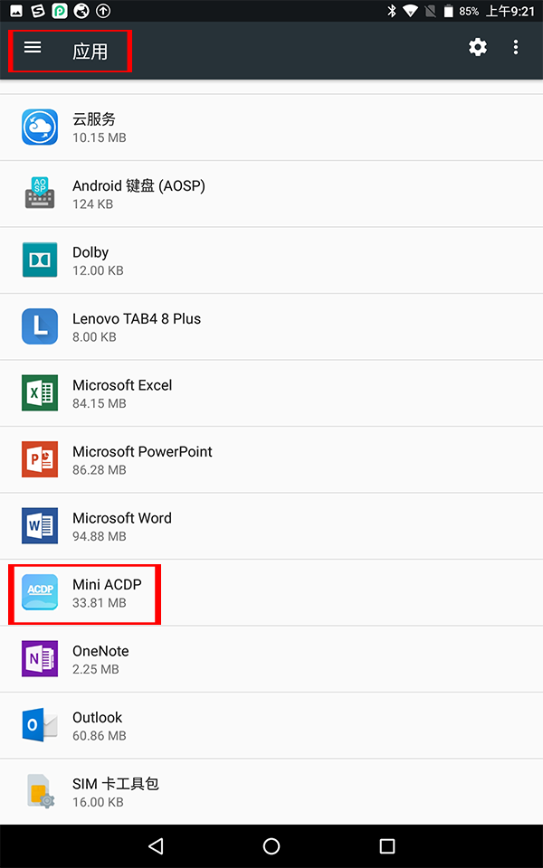The width and height of the screenshot is (543, 868).
Task: Select Microsoft PowerPoint label
Action: tap(142, 452)
